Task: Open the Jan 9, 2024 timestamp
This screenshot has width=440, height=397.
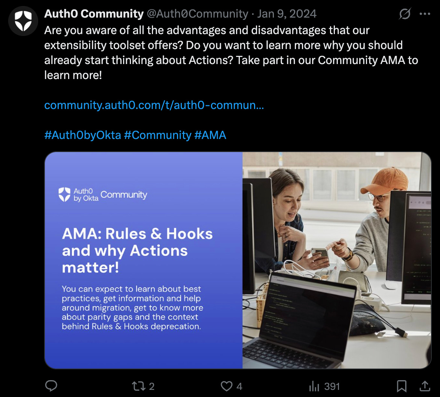Action: 287,14
